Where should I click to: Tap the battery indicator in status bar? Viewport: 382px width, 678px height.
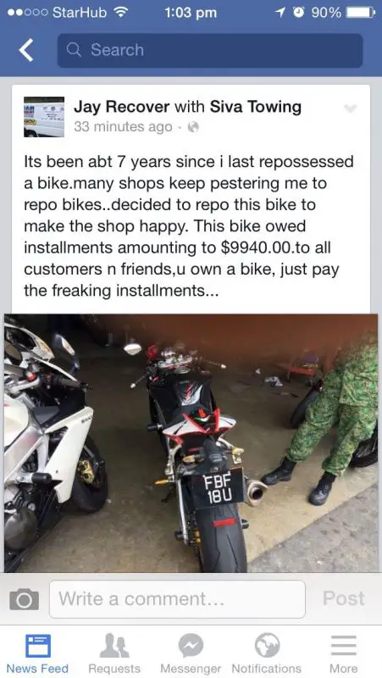tap(361, 13)
